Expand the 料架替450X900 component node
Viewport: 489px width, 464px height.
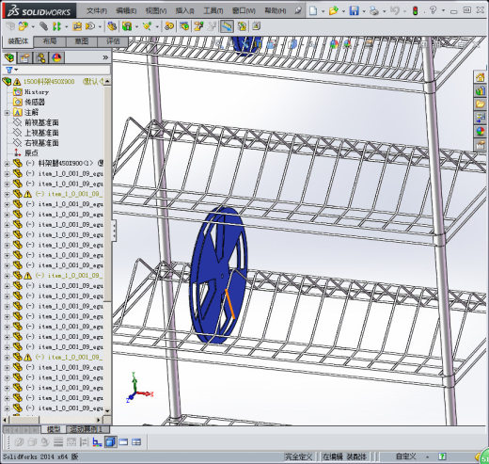pyautogui.click(x=7, y=163)
